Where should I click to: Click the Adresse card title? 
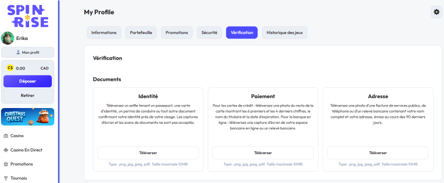(x=378, y=96)
